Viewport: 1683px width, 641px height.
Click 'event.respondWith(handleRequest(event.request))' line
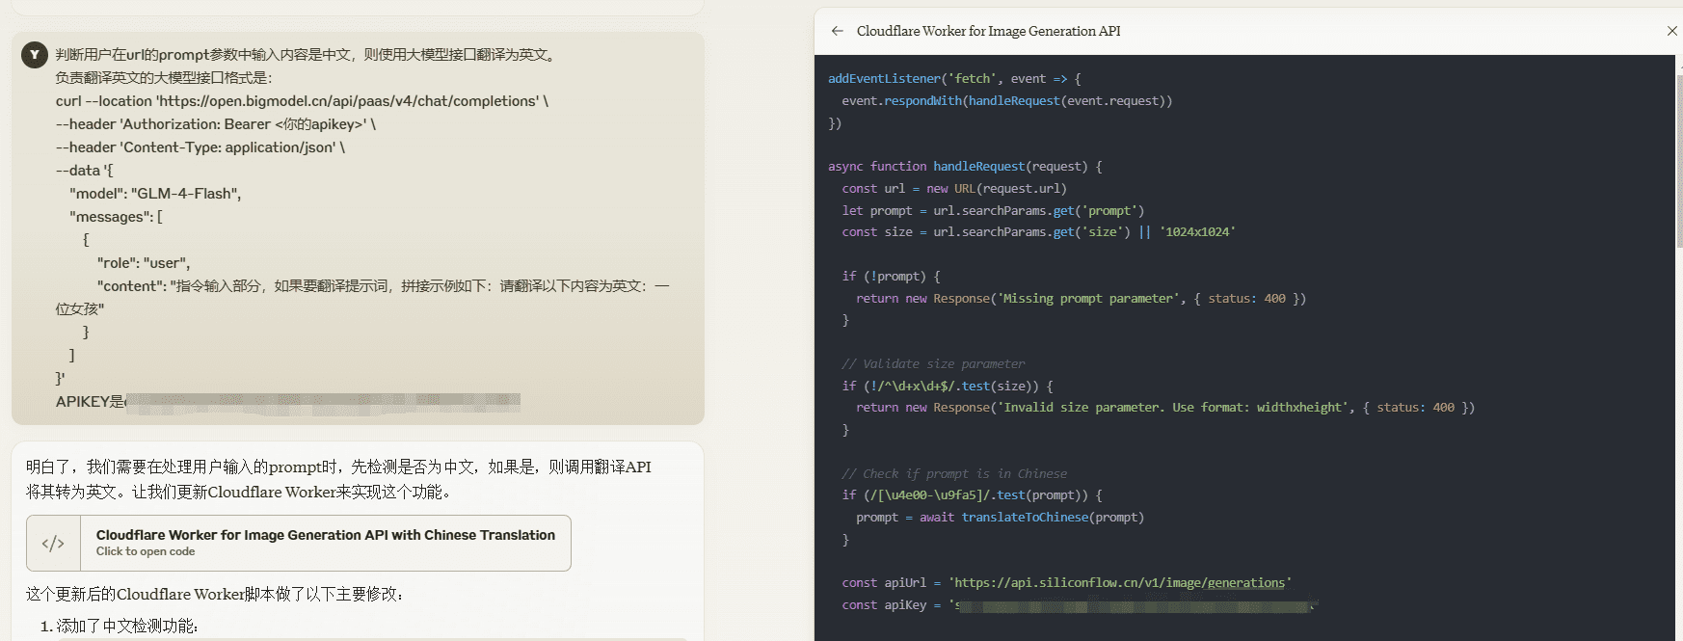(1007, 100)
